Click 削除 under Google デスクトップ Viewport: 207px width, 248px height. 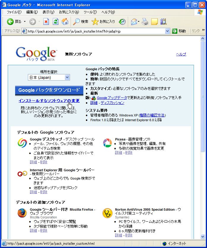(44, 162)
